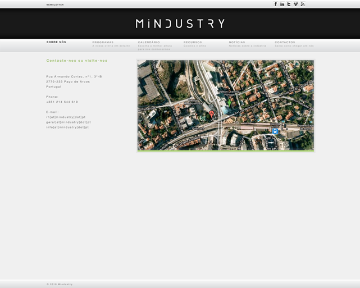Click the blue train station icon
Viewport: 360px width, 288px height.
[x=275, y=131]
